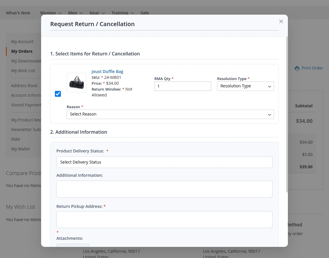
Task: Click the Gear menu chevron
Action: tap(103, 13)
